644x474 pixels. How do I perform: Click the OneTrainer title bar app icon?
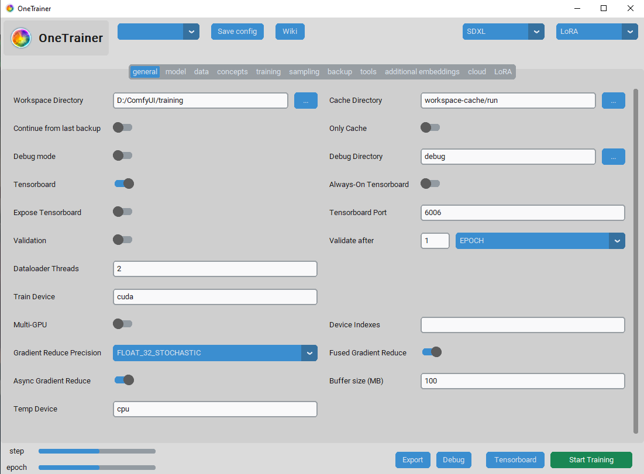(x=9, y=8)
